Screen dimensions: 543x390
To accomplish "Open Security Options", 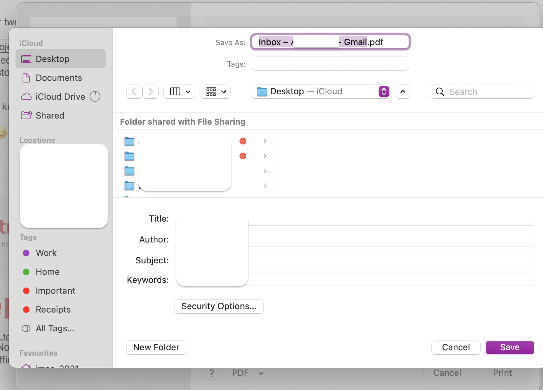I will (x=219, y=306).
